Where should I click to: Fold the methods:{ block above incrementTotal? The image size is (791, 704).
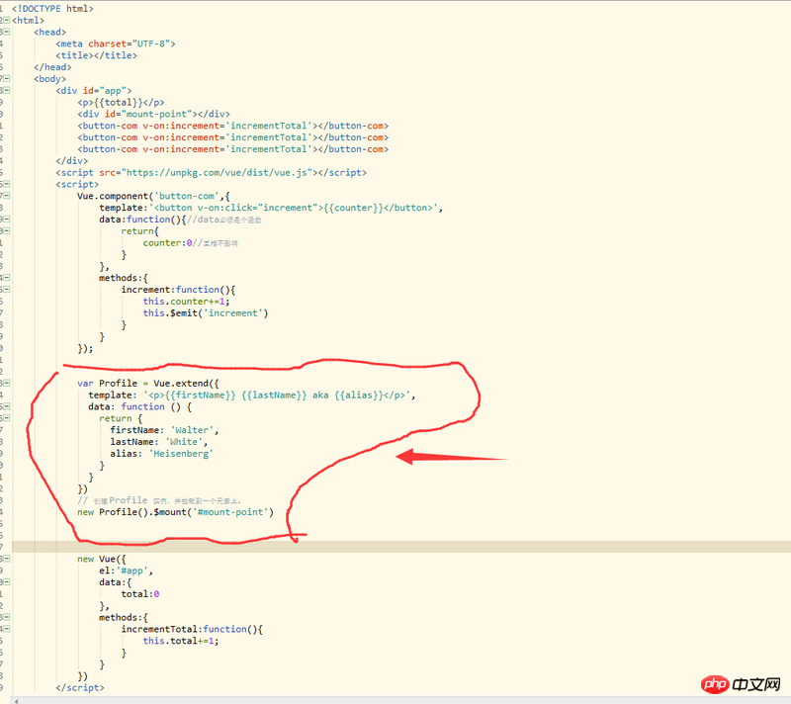pyautogui.click(x=7, y=617)
